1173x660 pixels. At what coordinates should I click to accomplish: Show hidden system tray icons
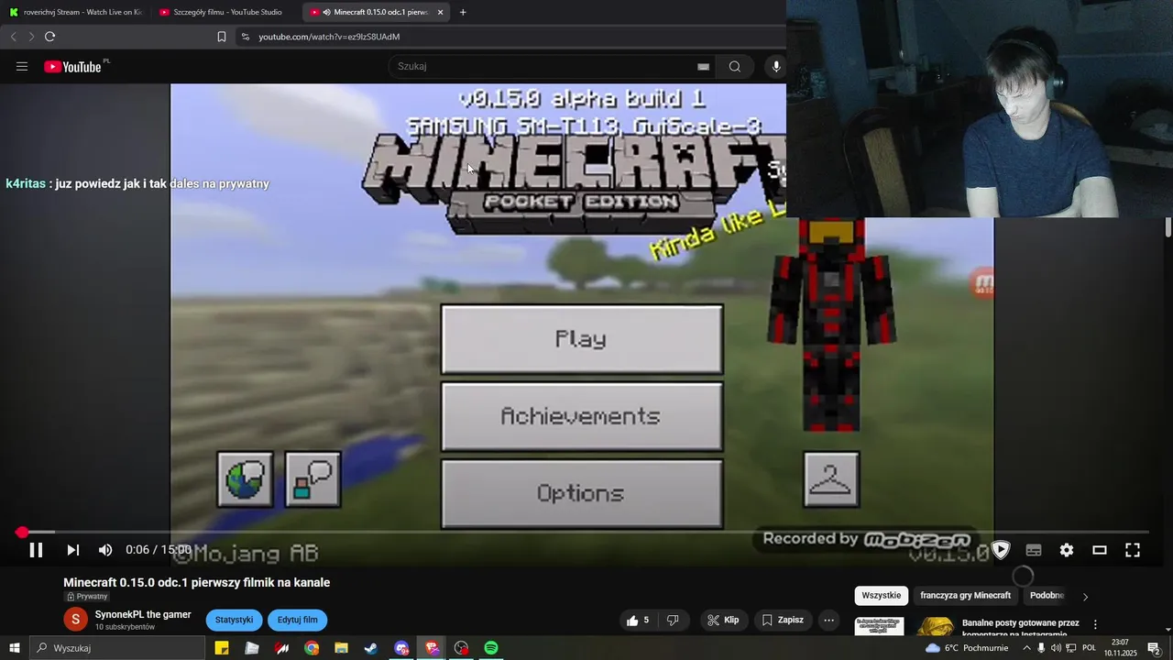(x=1026, y=648)
